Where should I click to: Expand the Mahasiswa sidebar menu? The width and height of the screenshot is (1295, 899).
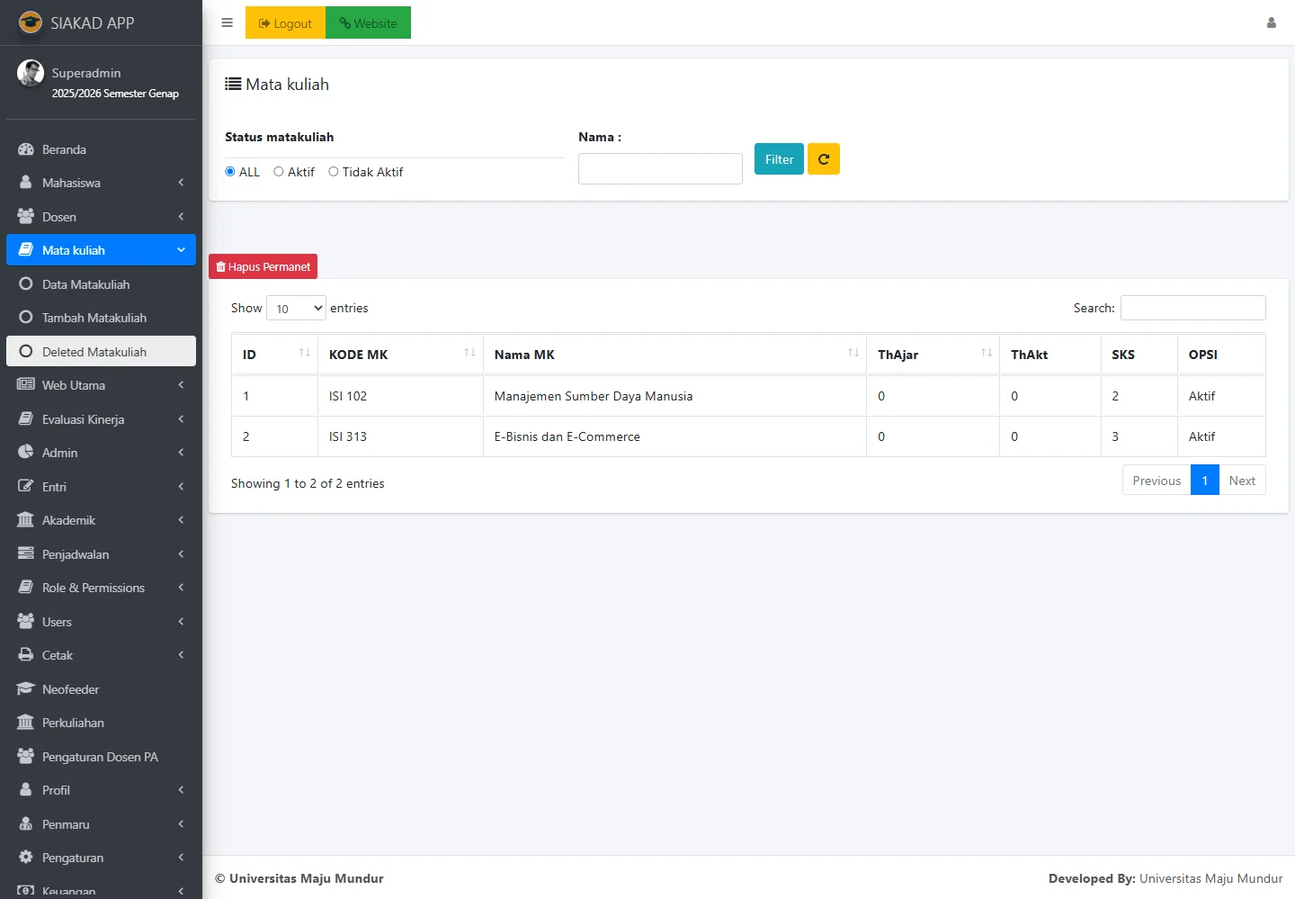pos(101,183)
